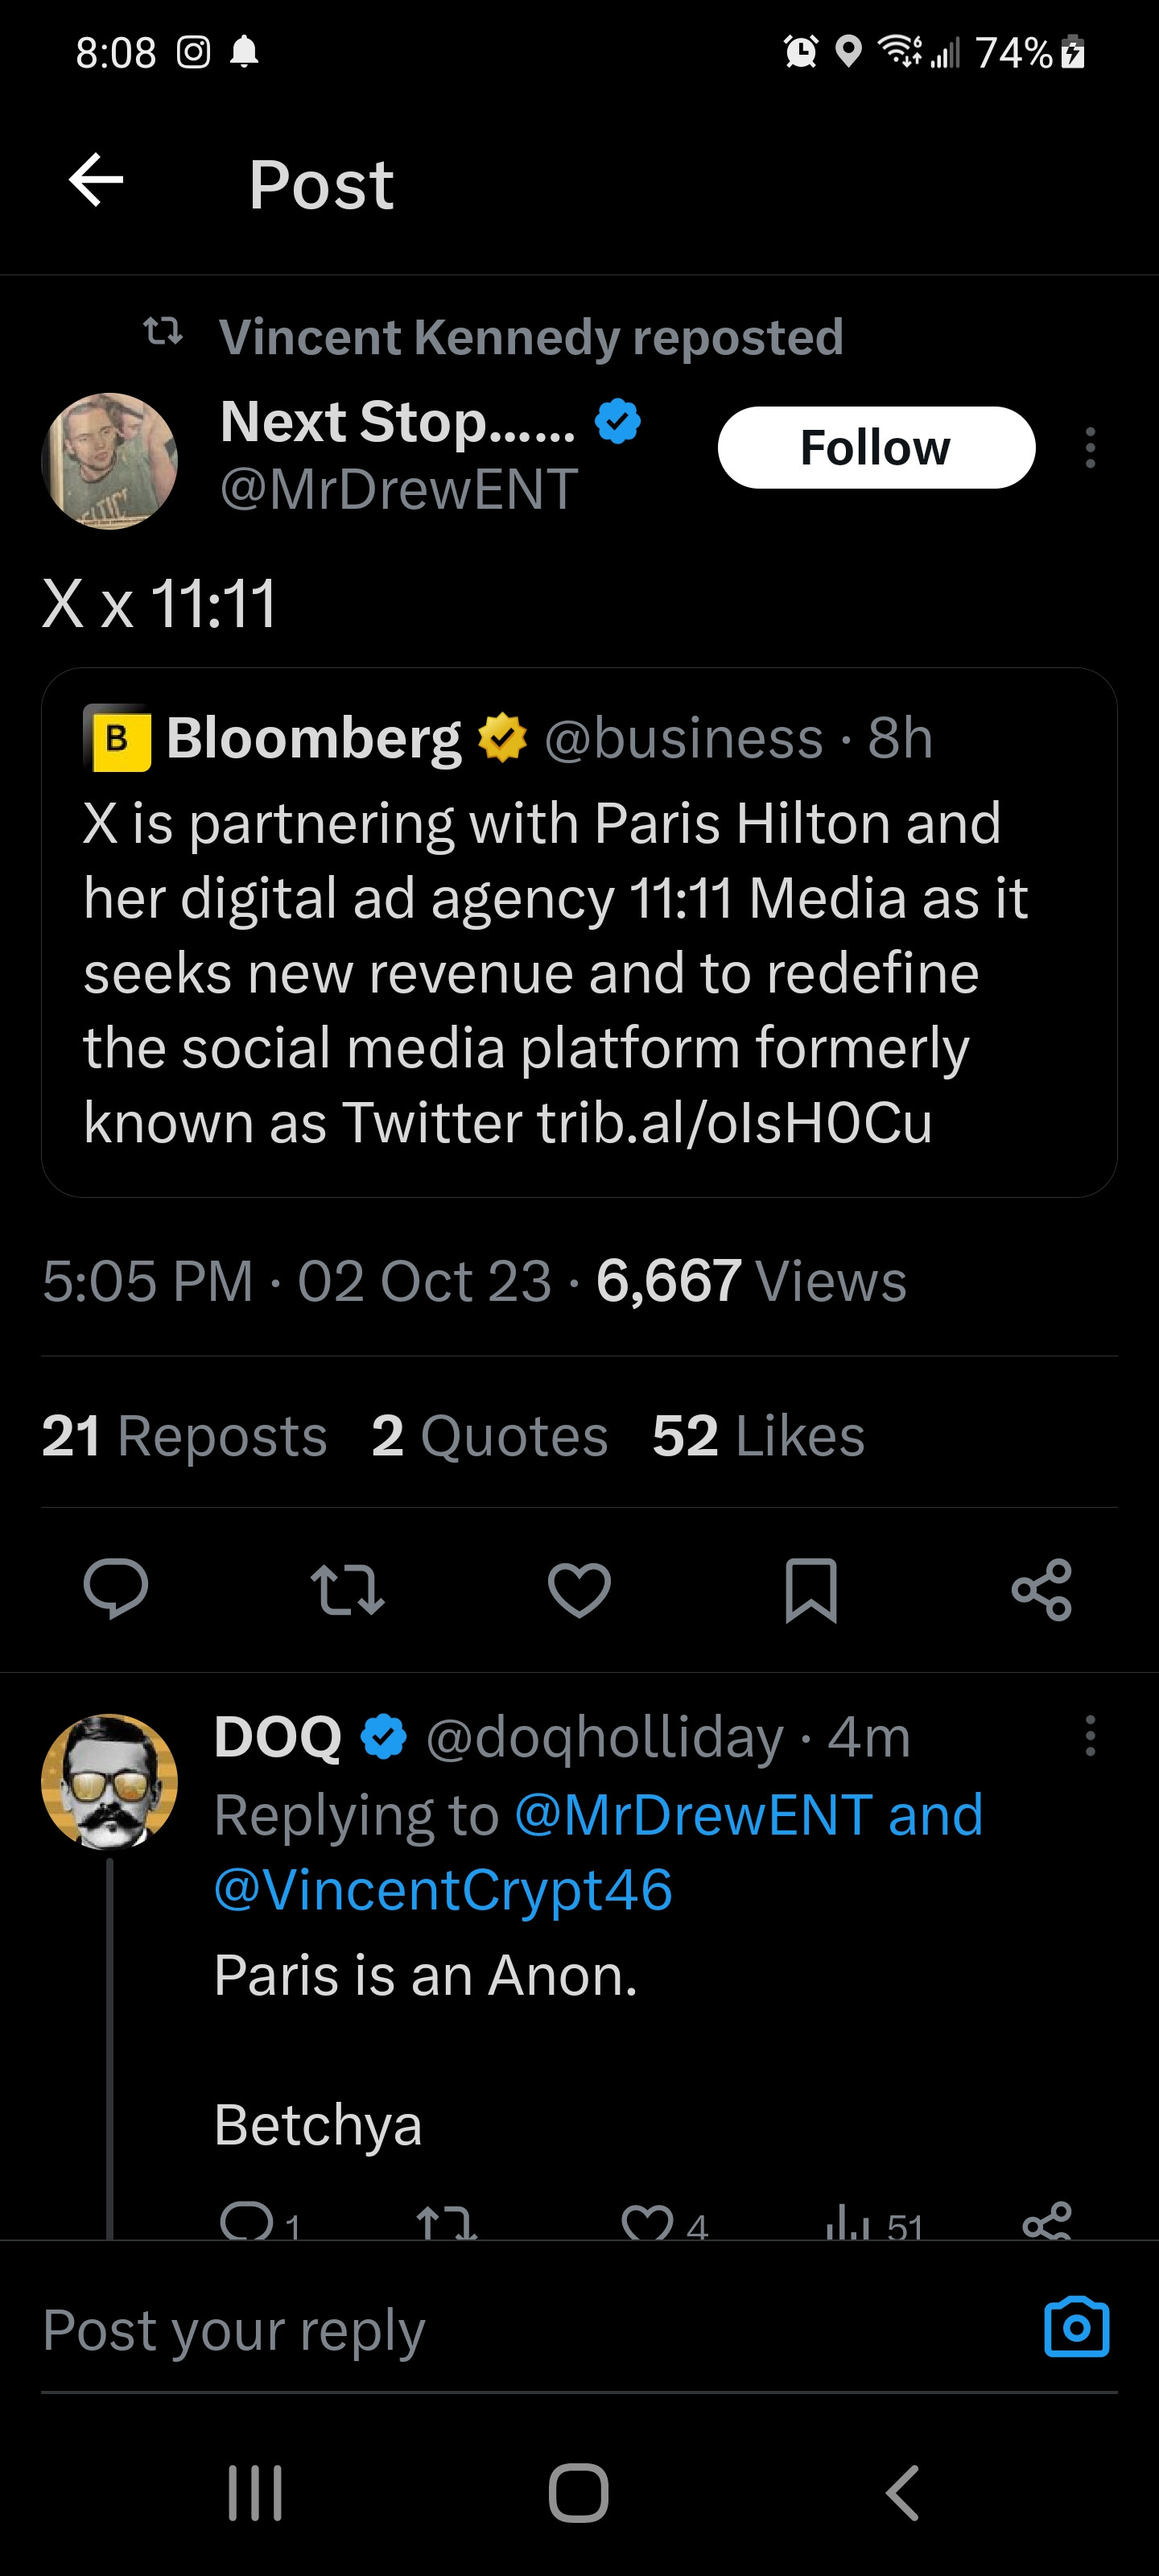Tap the reply bubble icon under post
The height and width of the screenshot is (2576, 1159).
[116, 1589]
